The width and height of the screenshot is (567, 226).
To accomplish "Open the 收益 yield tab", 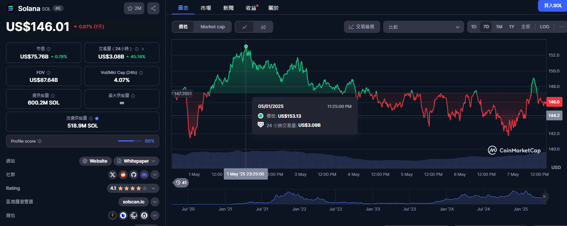I will pos(251,8).
